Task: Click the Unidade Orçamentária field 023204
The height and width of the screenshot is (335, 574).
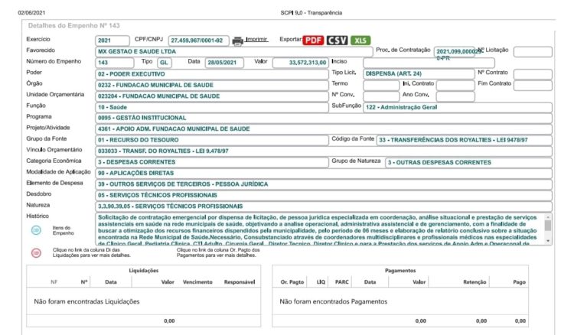Action: coord(211,96)
